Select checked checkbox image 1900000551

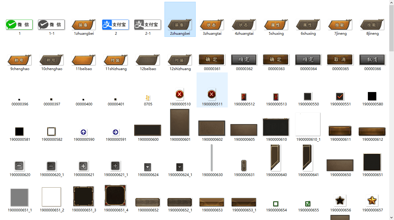pos(340,96)
